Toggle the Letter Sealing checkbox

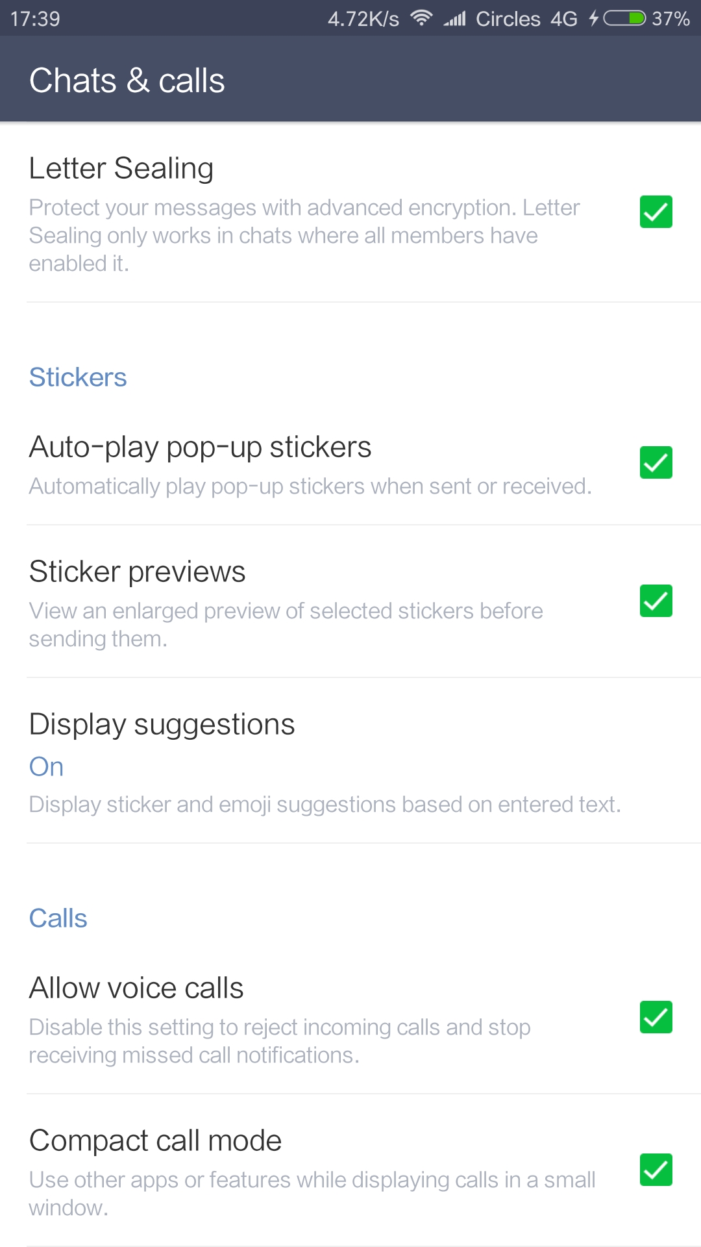click(656, 212)
